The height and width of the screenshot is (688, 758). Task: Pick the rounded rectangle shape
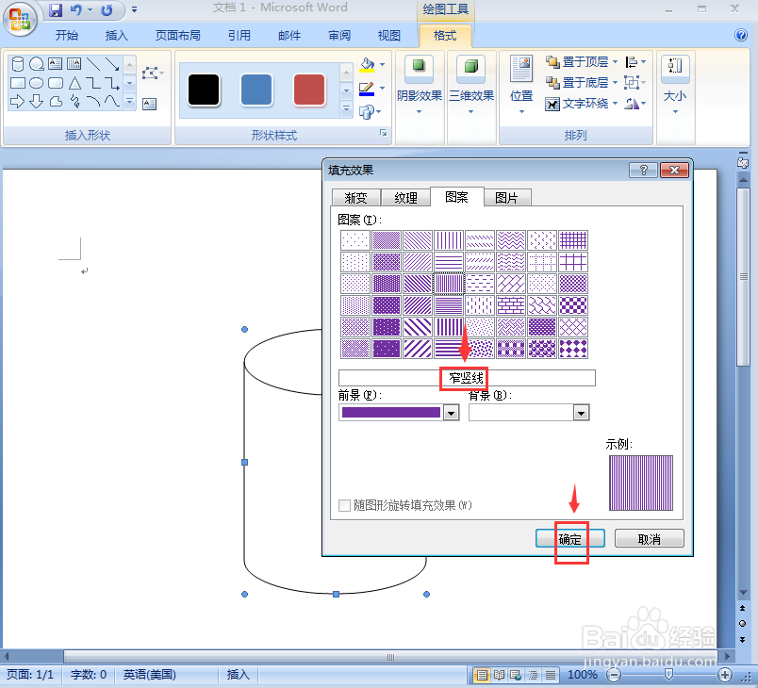point(56,83)
